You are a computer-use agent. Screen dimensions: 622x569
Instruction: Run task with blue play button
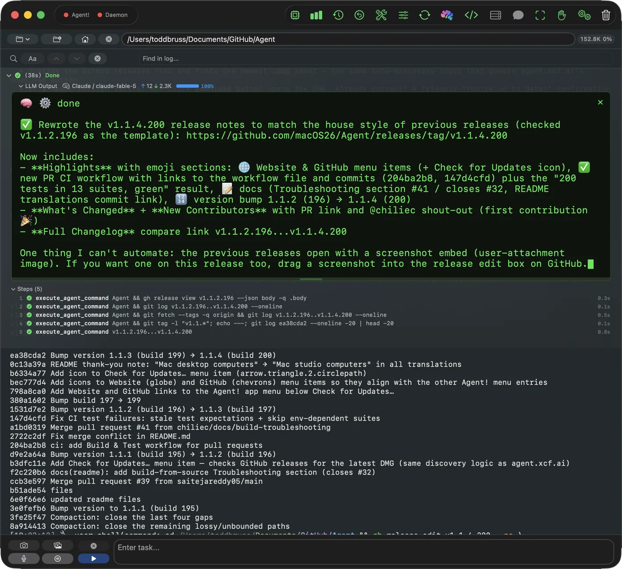(93, 559)
